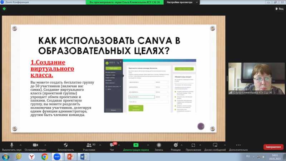Click the green screen-viewing notification bar
The image size is (286, 161).
click(124, 2)
